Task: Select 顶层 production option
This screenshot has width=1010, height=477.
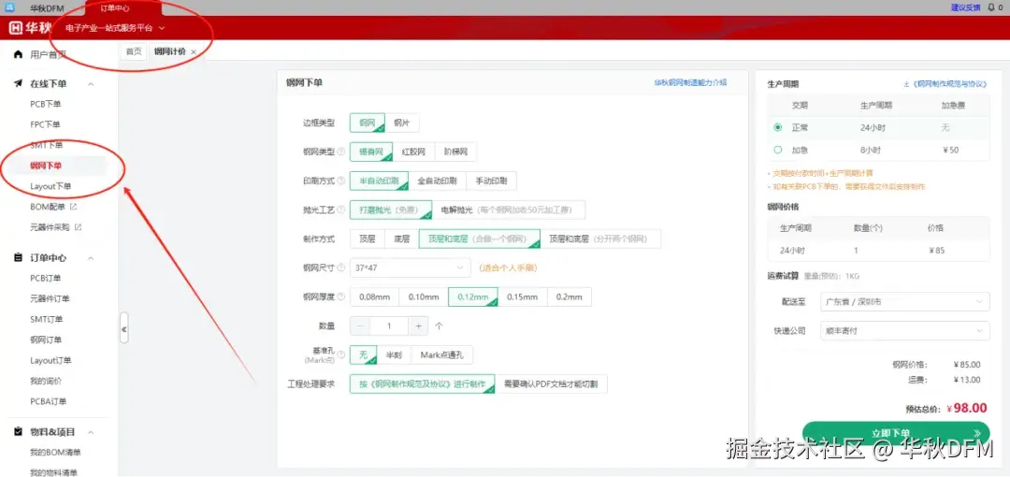Action: coord(368,239)
